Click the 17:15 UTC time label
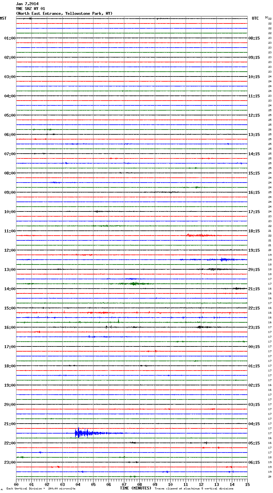This screenshot has height=493, width=273. (254, 212)
